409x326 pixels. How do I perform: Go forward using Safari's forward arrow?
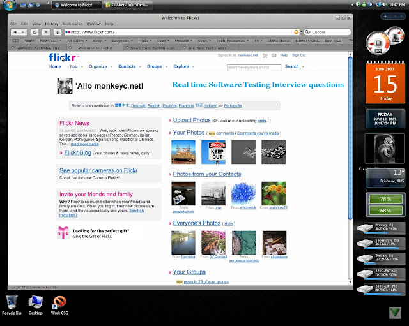click(23, 32)
